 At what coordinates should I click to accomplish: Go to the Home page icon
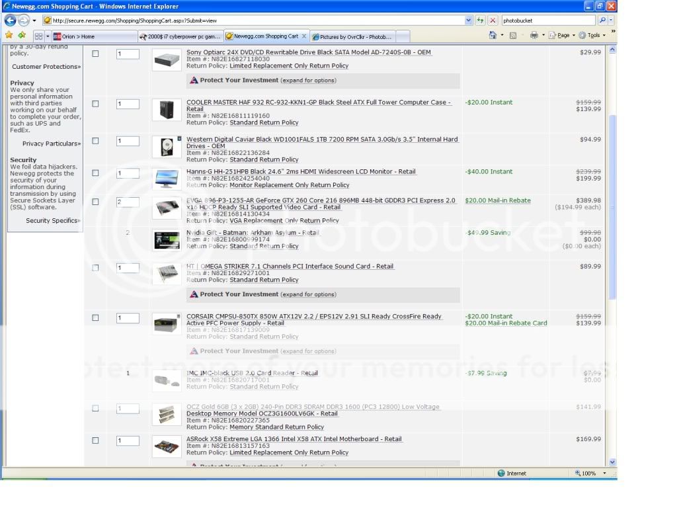[493, 36]
